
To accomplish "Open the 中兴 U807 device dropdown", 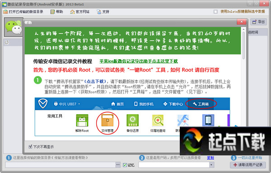I will [x=67, y=104].
